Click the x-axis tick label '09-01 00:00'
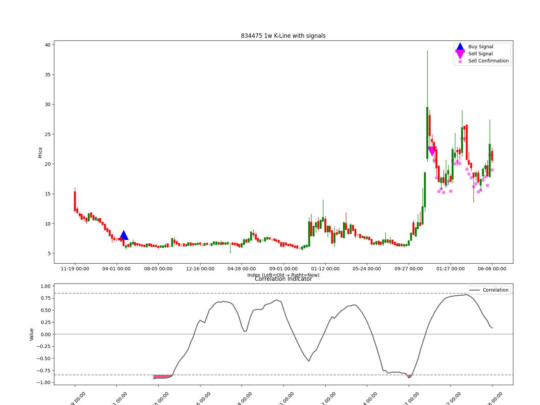Image resolution: width=540 pixels, height=405 pixels. (283, 269)
